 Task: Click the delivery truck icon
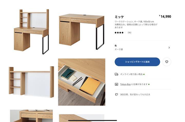pos(116,74)
